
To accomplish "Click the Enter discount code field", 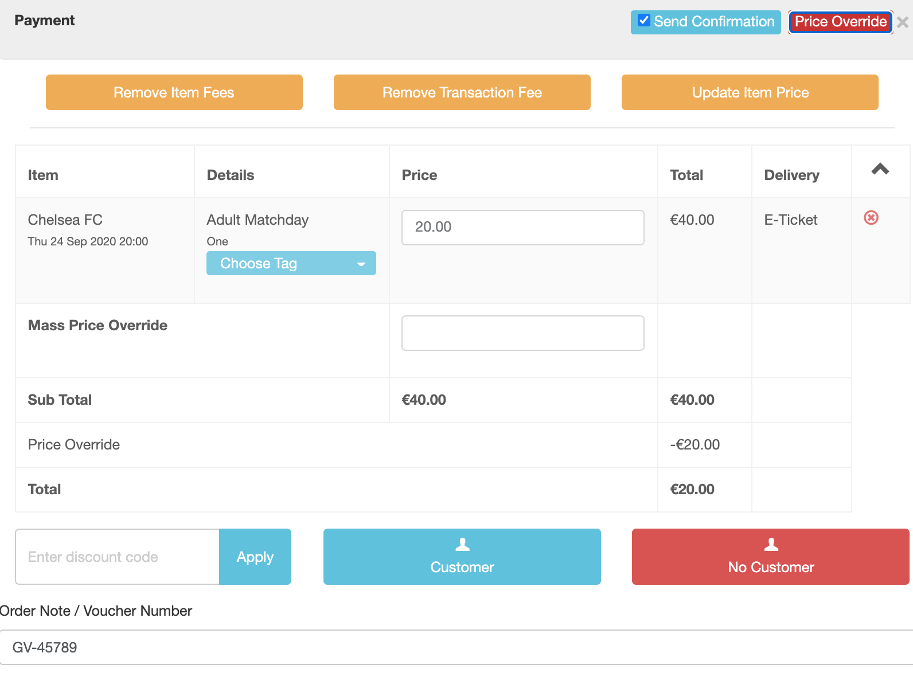I will coord(118,557).
